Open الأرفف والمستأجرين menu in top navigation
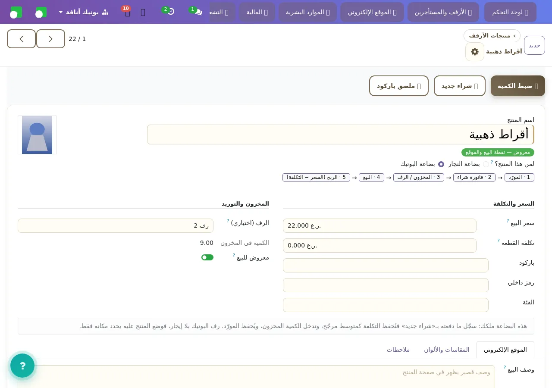 (x=443, y=12)
